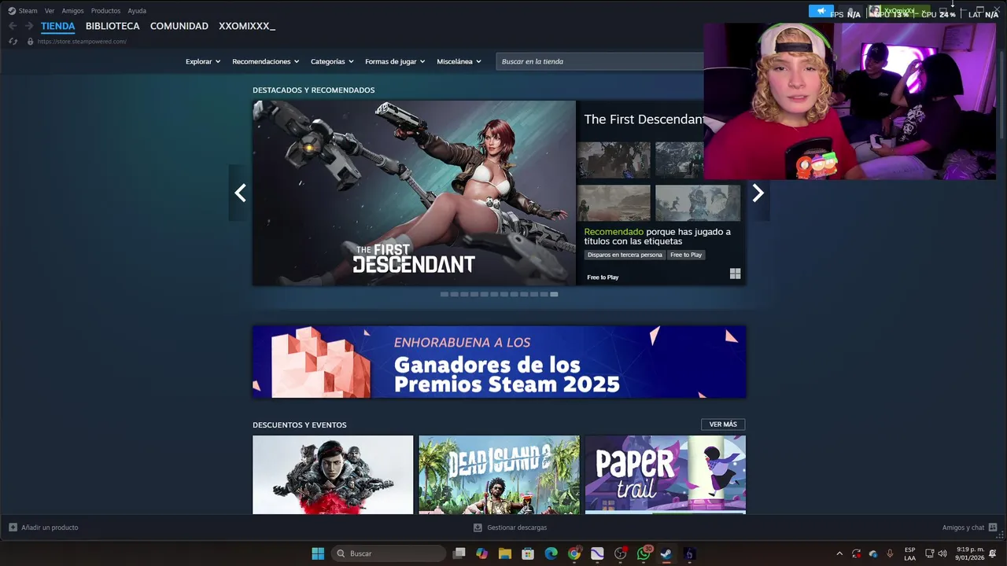Open the Ganadores de los Premios Steam 2025 banner
Viewport: 1007px width, 566px height.
[499, 362]
